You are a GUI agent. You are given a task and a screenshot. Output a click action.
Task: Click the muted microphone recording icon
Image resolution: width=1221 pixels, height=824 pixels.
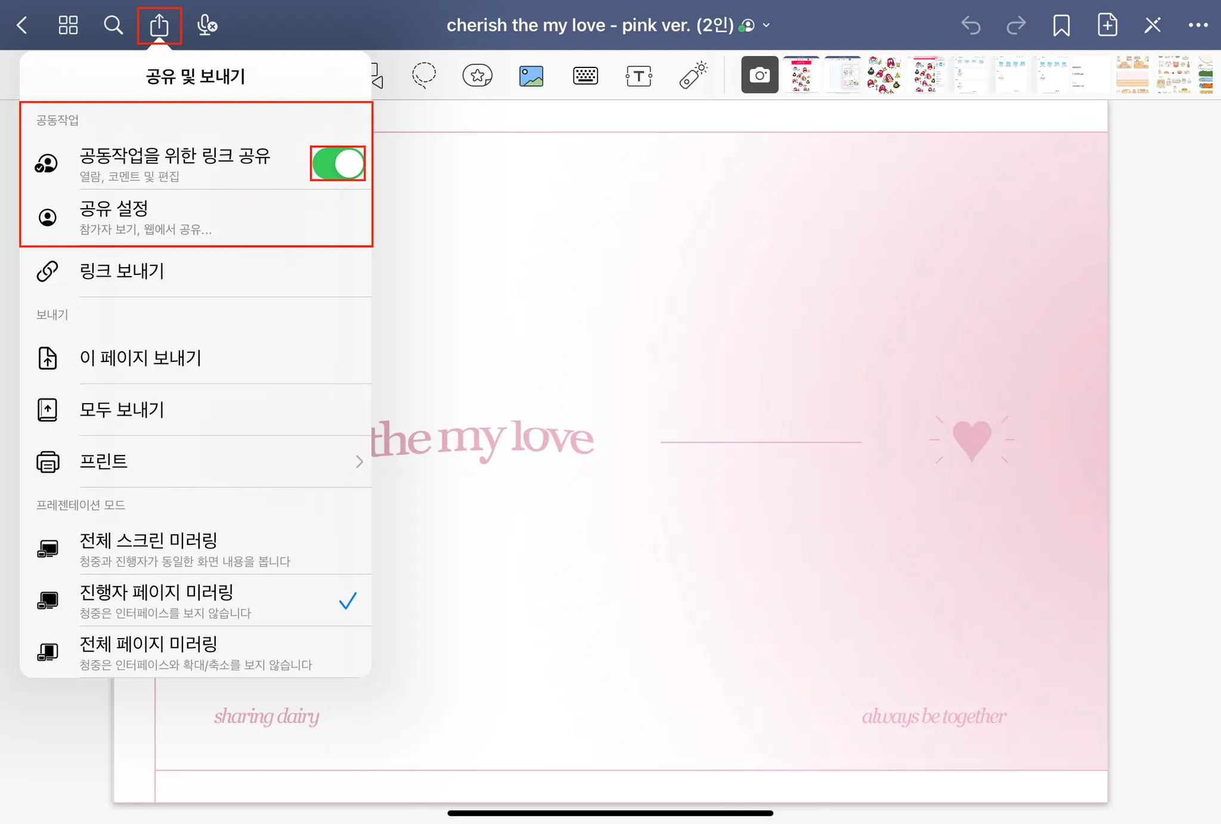coord(207,26)
